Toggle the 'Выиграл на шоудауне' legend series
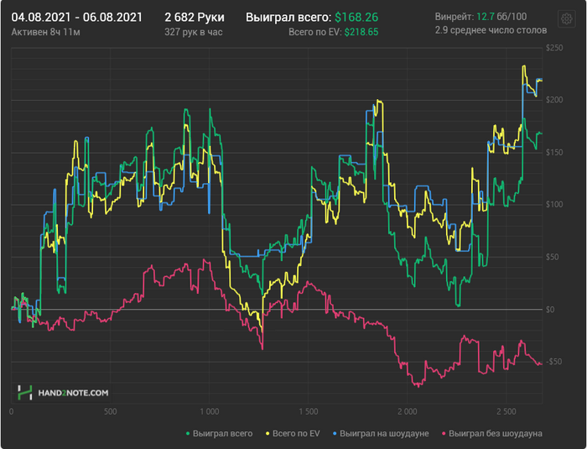Screen dimensions: 587x449 pos(381,434)
